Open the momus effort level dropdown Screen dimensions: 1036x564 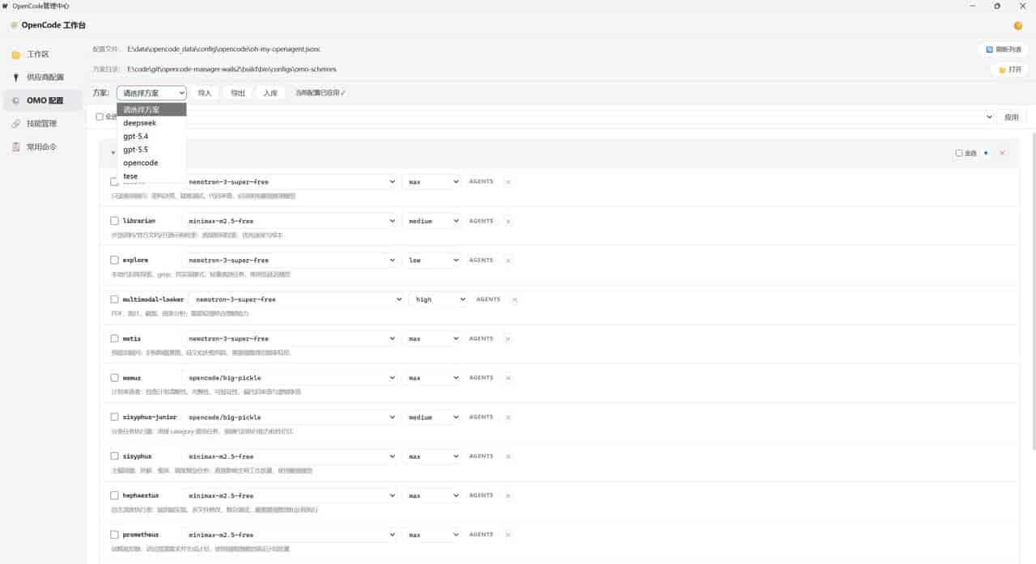coord(432,378)
